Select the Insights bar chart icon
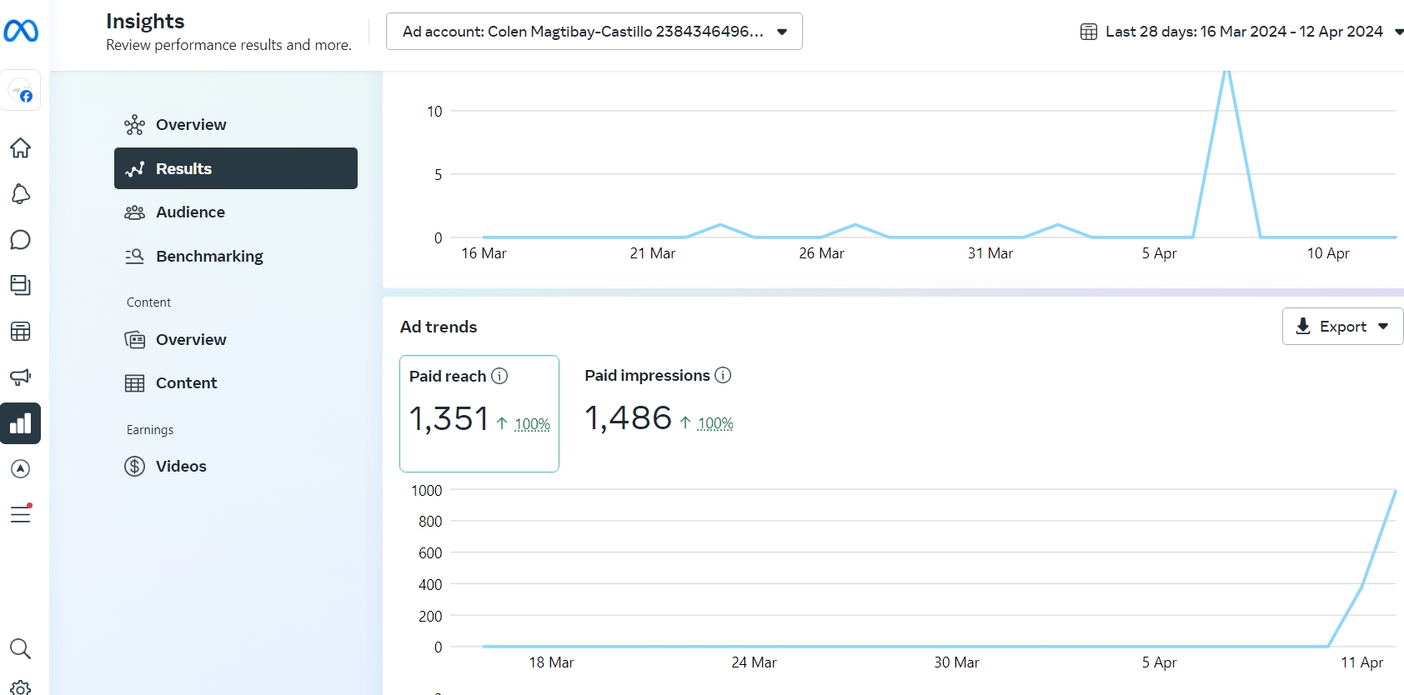Image resolution: width=1404 pixels, height=695 pixels. click(21, 423)
